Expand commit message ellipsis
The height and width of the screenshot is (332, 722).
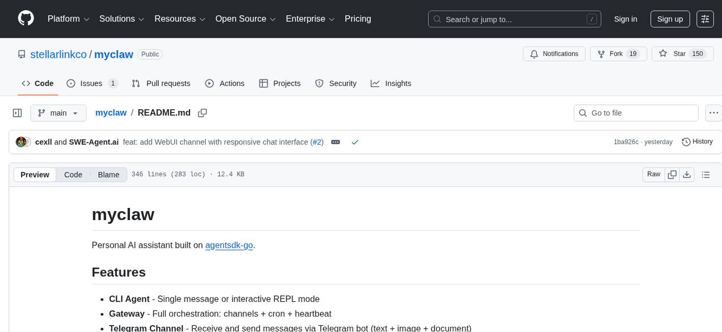[336, 142]
